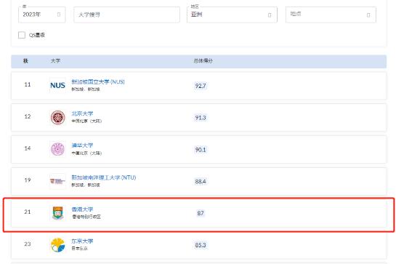Screen dimensions: 396x264
Task: Focus the 大学搜寻 search field
Action: [x=126, y=15]
